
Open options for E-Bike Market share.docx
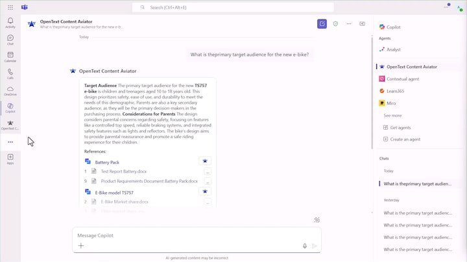coord(208,202)
